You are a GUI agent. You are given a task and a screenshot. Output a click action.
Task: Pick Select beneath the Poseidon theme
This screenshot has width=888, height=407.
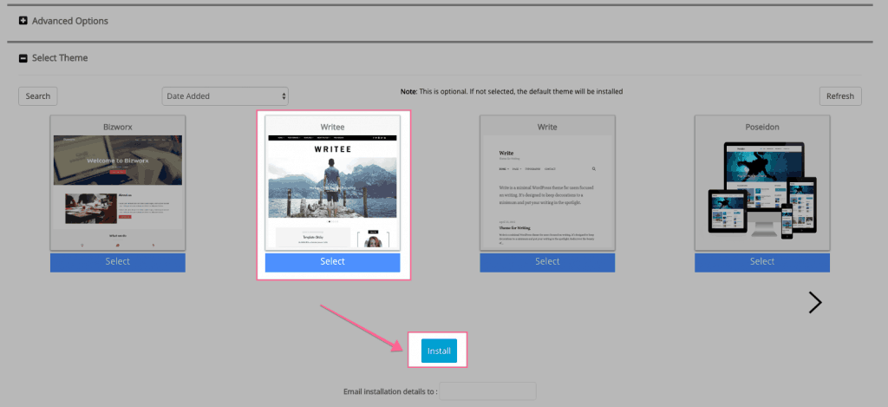pyautogui.click(x=761, y=262)
